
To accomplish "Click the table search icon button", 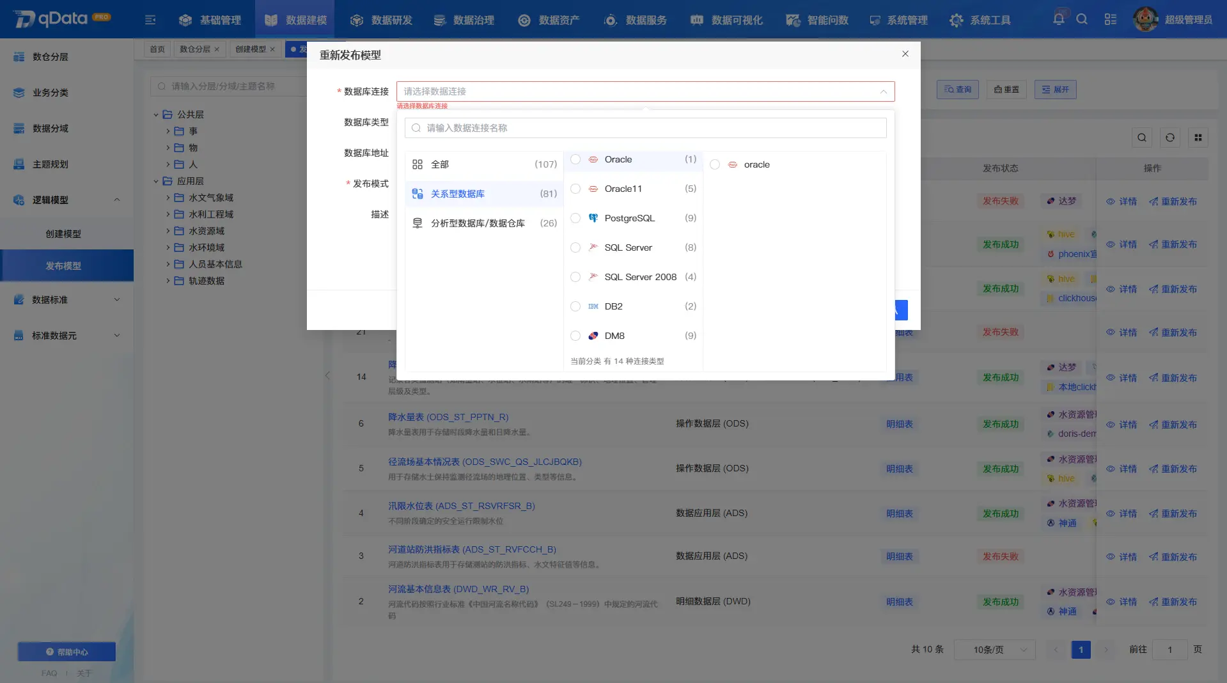I will pos(1142,137).
